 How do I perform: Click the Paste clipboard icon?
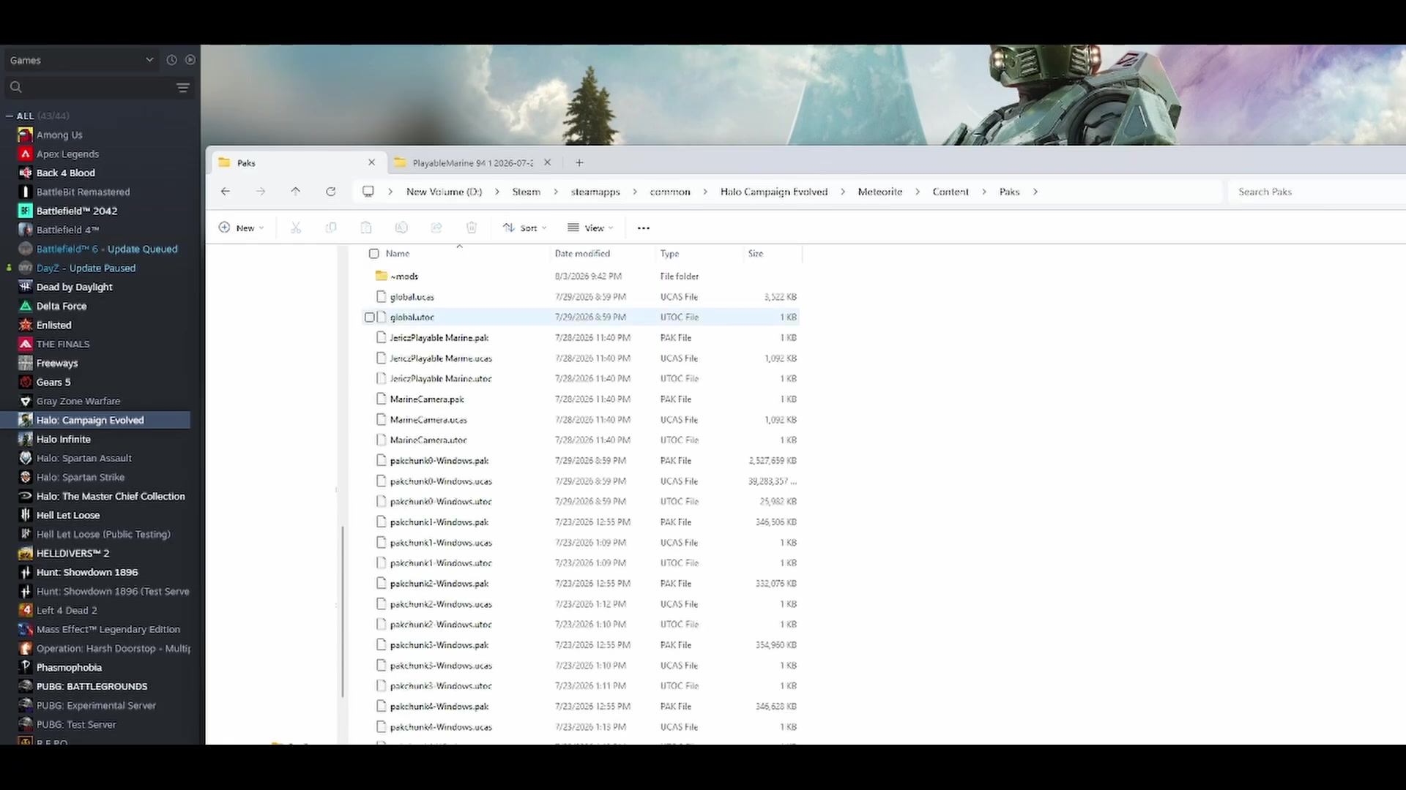tap(366, 228)
